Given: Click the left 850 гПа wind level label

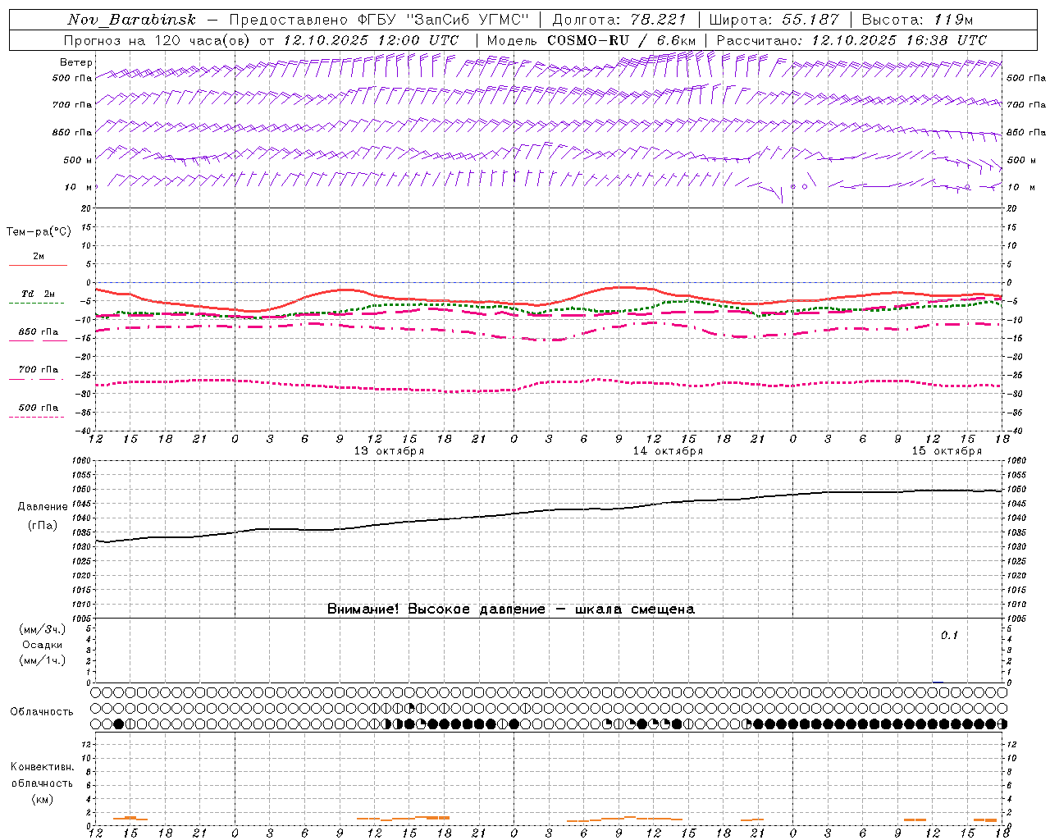Looking at the screenshot, I should (x=72, y=132).
